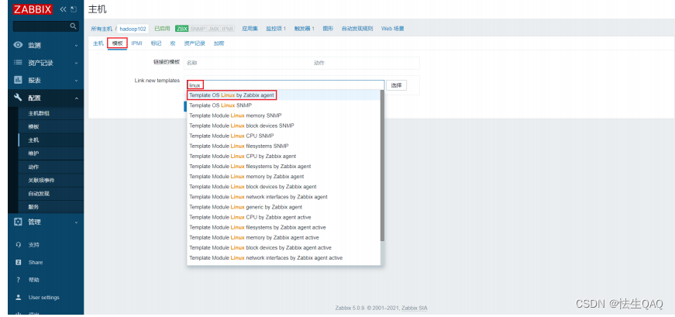Viewport: 675px width, 317px height.
Task: Click the IPMI availability badge
Action: tap(228, 29)
